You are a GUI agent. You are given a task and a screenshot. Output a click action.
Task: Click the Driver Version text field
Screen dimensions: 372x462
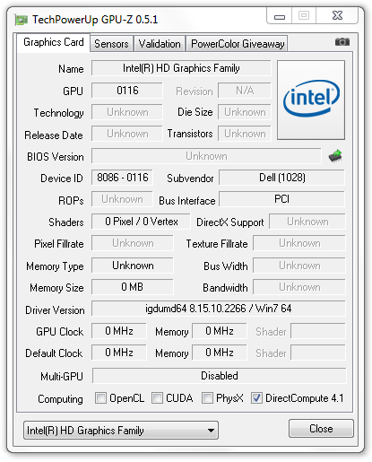218,309
